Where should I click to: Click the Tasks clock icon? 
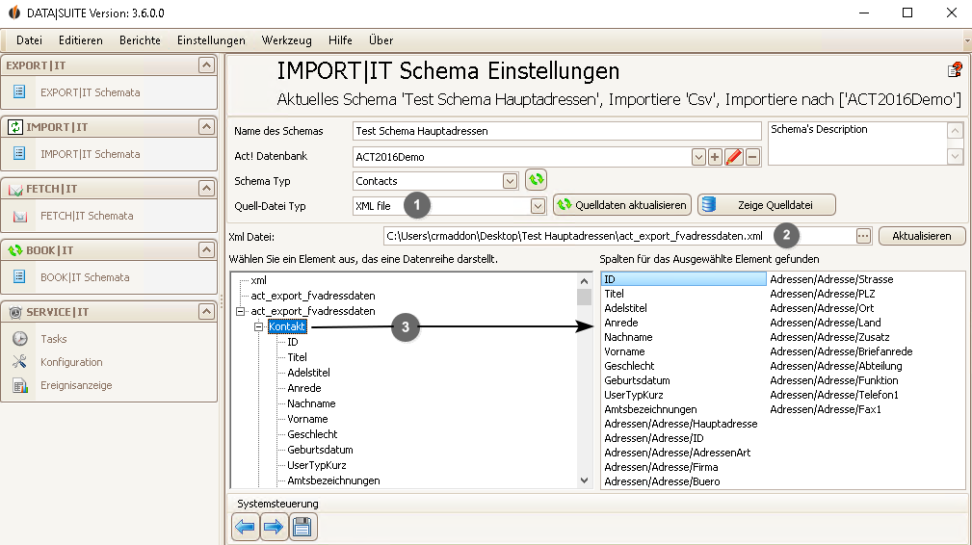click(20, 338)
